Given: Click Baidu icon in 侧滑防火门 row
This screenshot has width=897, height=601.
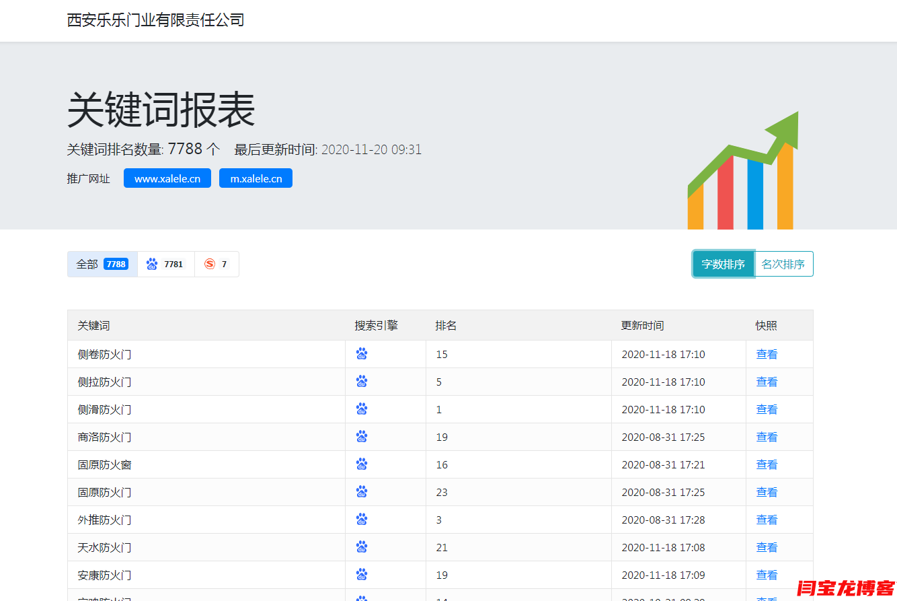Looking at the screenshot, I should (362, 409).
